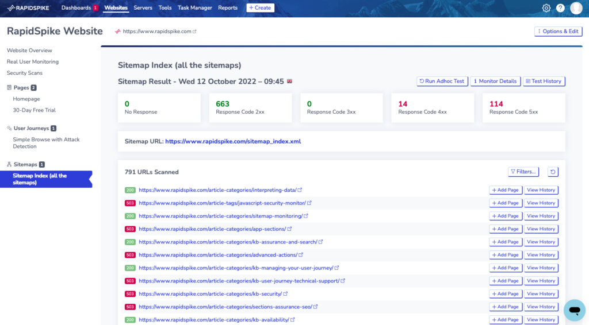The width and height of the screenshot is (589, 325).
Task: Open external icon for advanced-actions URL
Action: (x=301, y=255)
